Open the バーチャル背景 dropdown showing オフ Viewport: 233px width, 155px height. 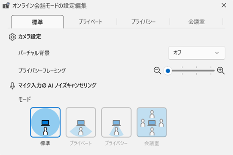coord(197,53)
